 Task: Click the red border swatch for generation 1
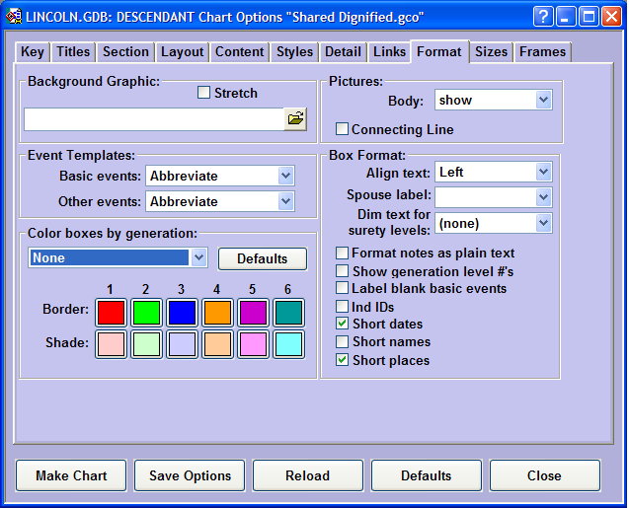(x=111, y=313)
